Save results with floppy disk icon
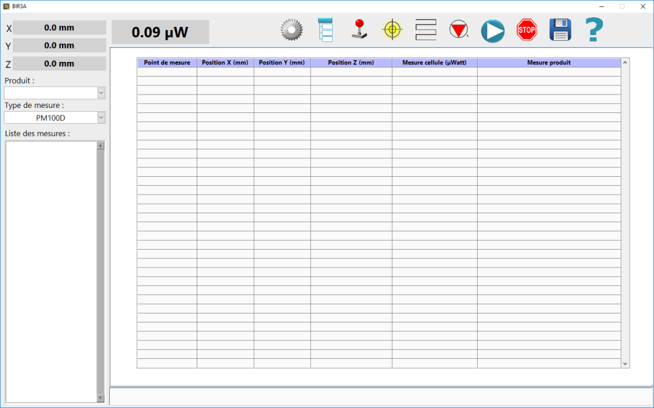Viewport: 654px width, 408px height. coord(560,29)
